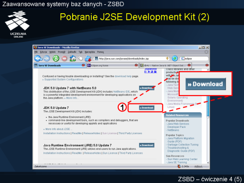
Task: Click the Adblock status bar entry
Action: click(199, 166)
